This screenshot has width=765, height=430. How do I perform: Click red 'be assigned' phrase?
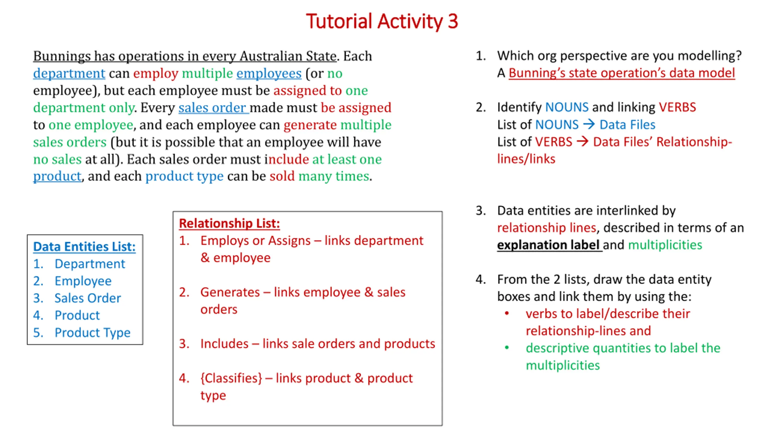point(356,108)
